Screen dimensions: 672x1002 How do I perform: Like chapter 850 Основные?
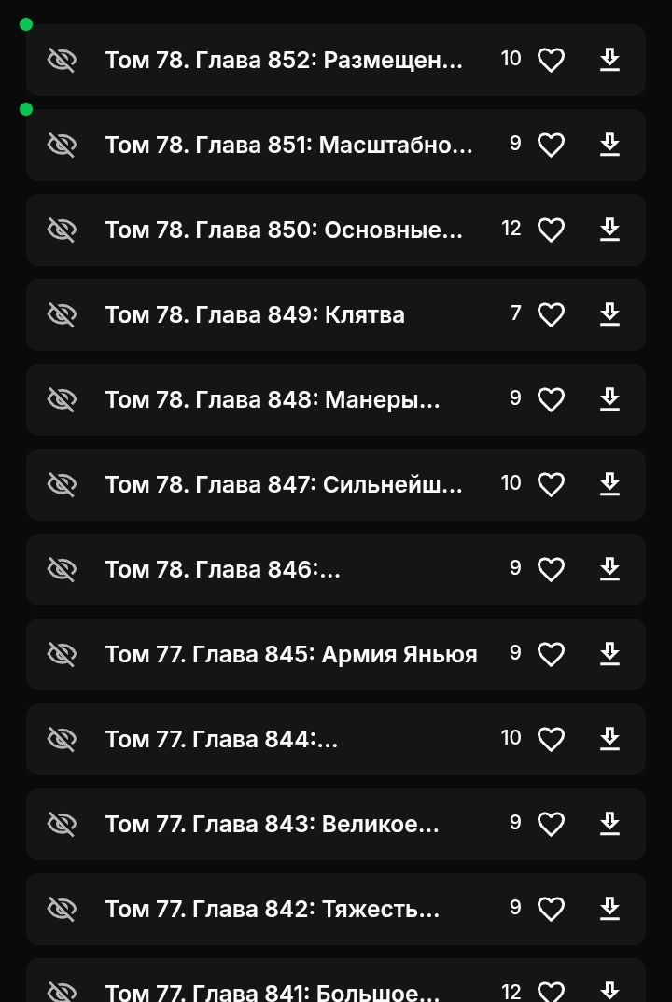[x=551, y=230]
